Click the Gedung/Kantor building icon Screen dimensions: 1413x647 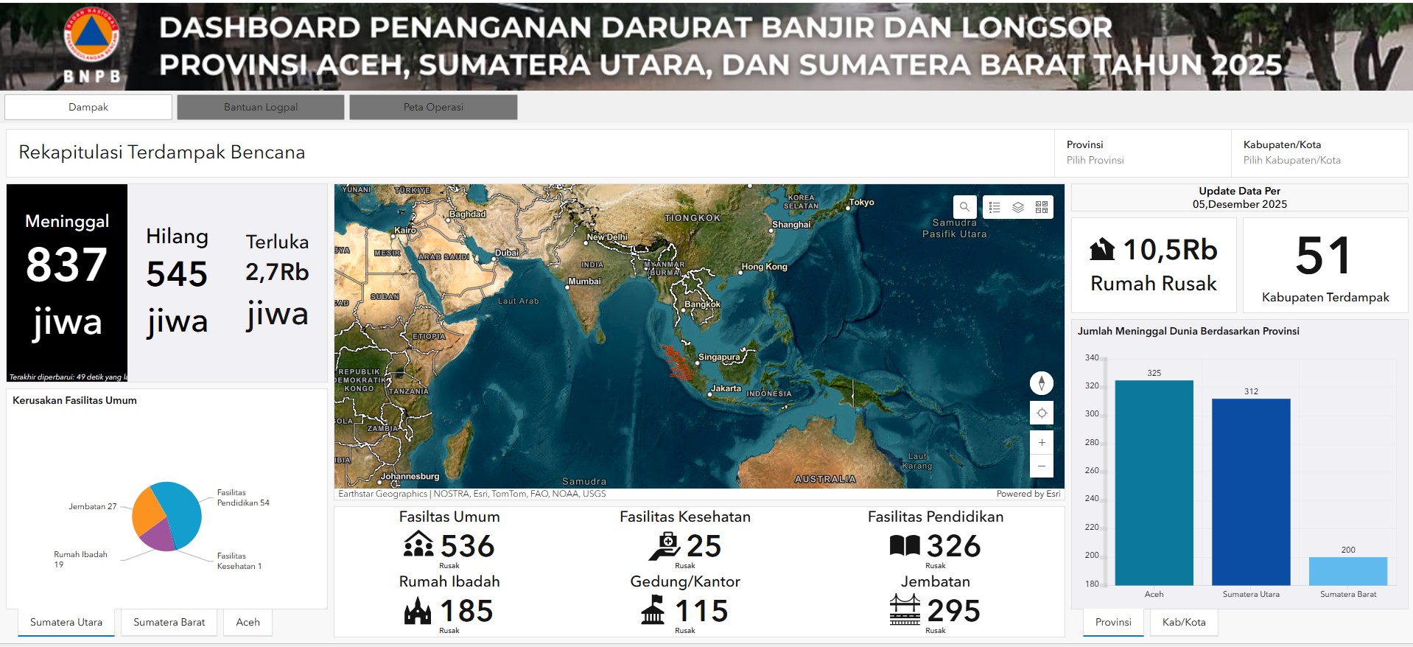click(653, 610)
